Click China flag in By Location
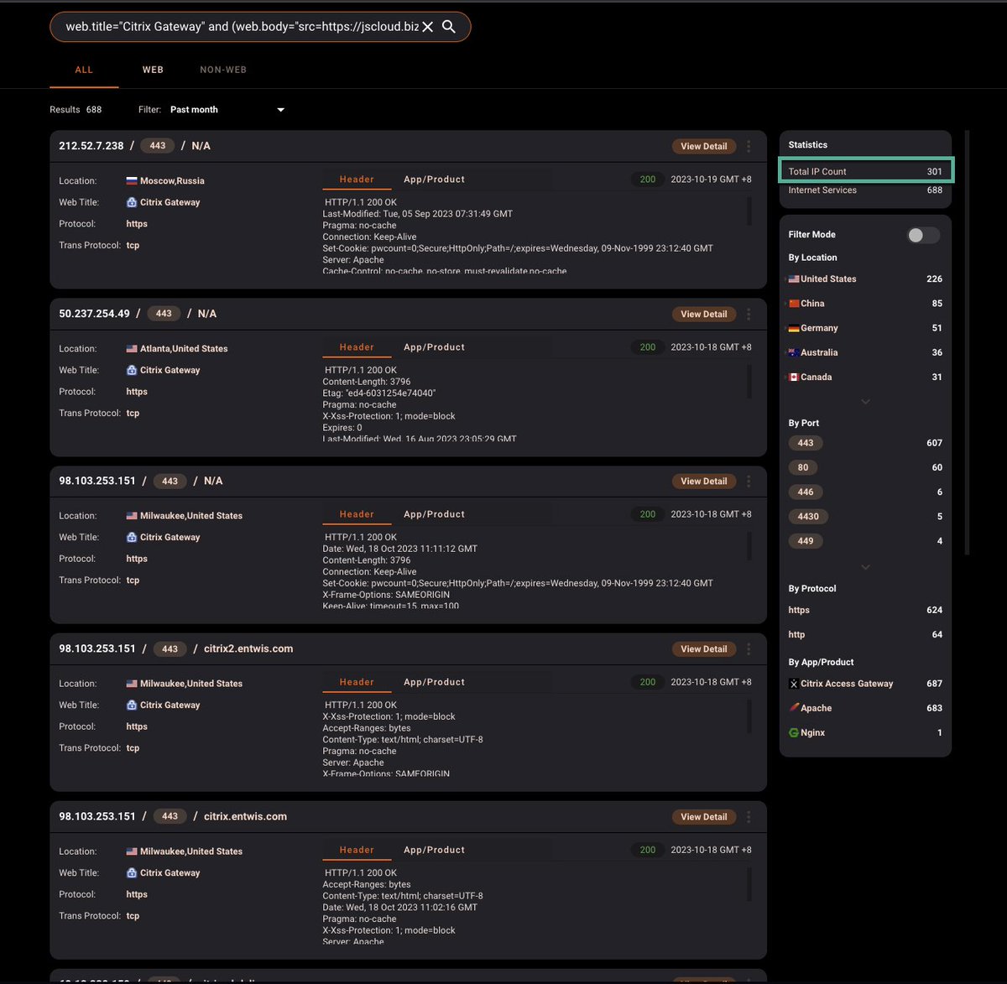 [793, 304]
